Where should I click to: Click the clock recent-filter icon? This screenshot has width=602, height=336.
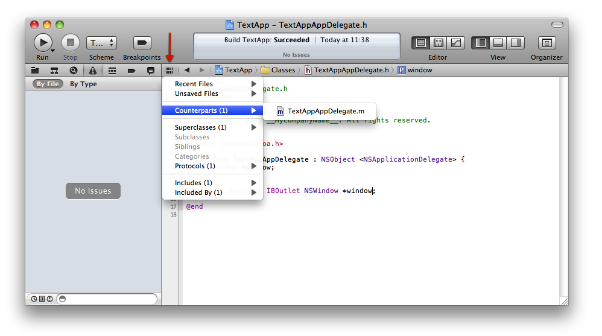coord(34,299)
